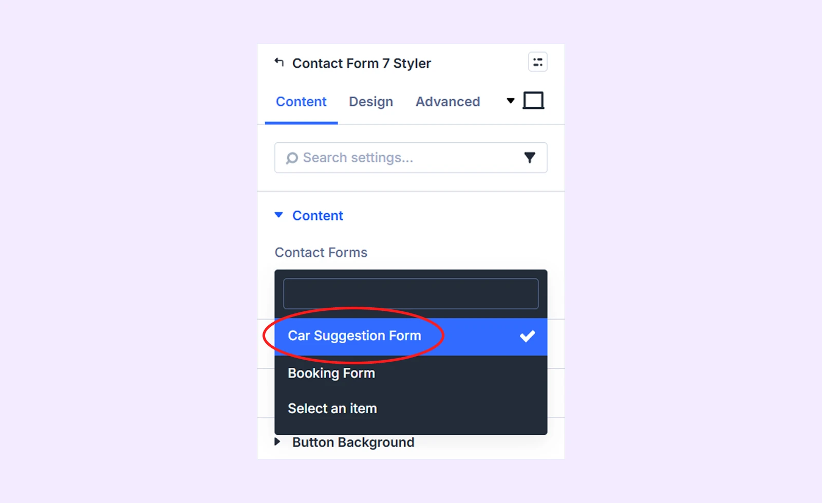The image size is (822, 503).
Task: Focus the Search settings field
Action: (x=411, y=158)
